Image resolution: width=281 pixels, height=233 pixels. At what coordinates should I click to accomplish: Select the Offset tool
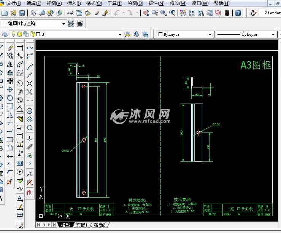[x=10, y=73]
